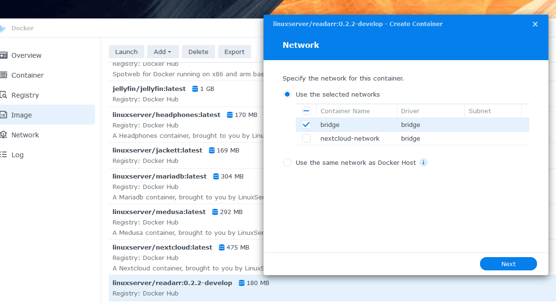Check the nextcloud-network checkbox

[306, 139]
